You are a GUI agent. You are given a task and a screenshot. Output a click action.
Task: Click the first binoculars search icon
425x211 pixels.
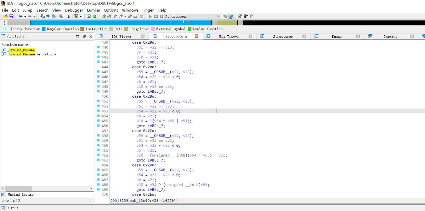pyautogui.click(x=42, y=17)
